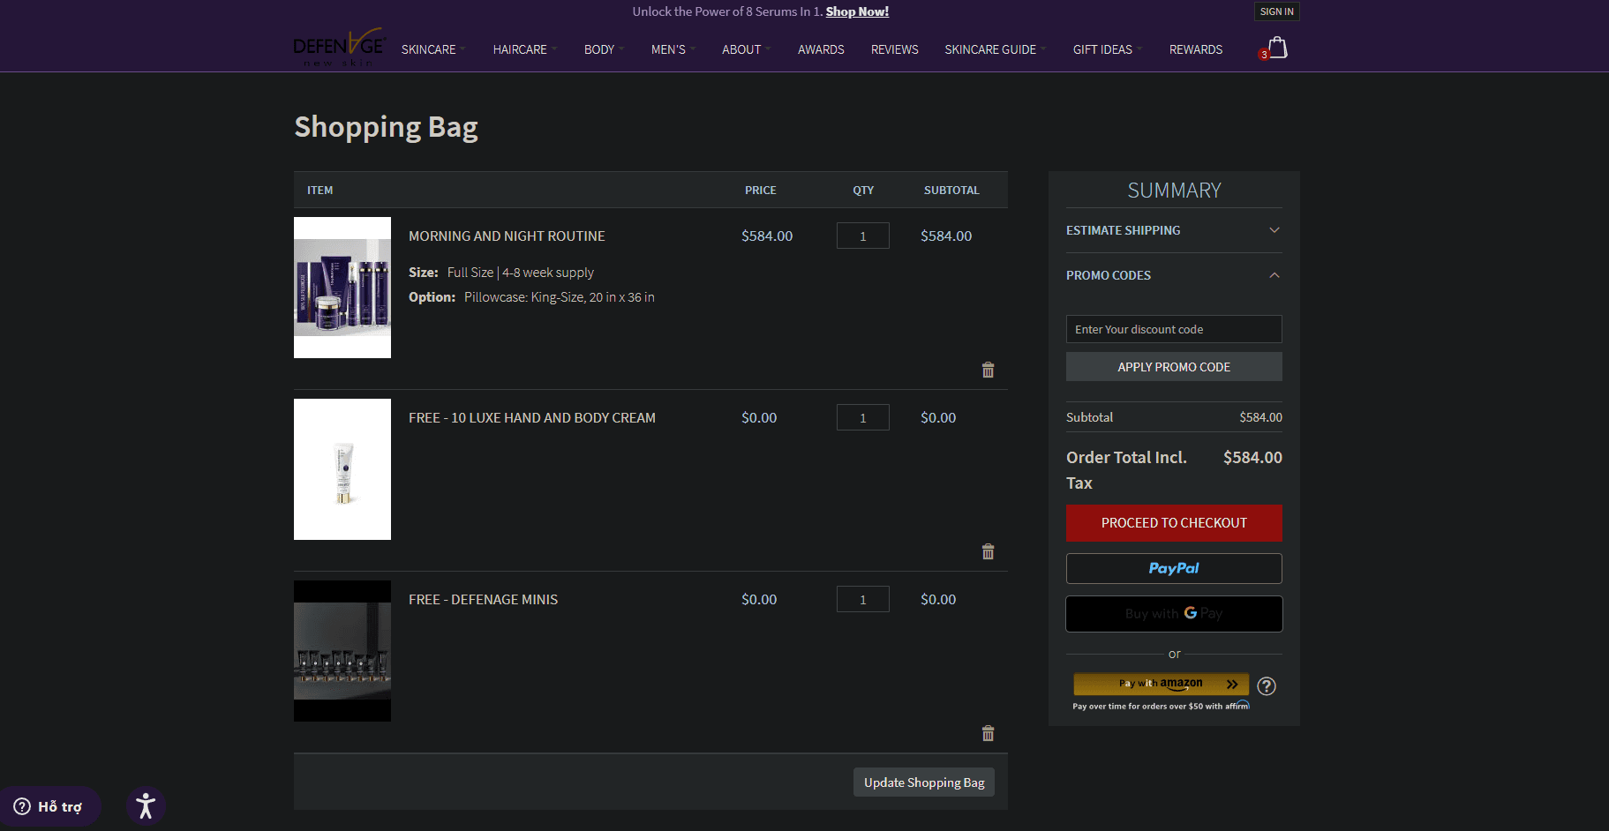1609x831 pixels.
Task: Click Order Total $584.00 value
Action: [x=1252, y=457]
